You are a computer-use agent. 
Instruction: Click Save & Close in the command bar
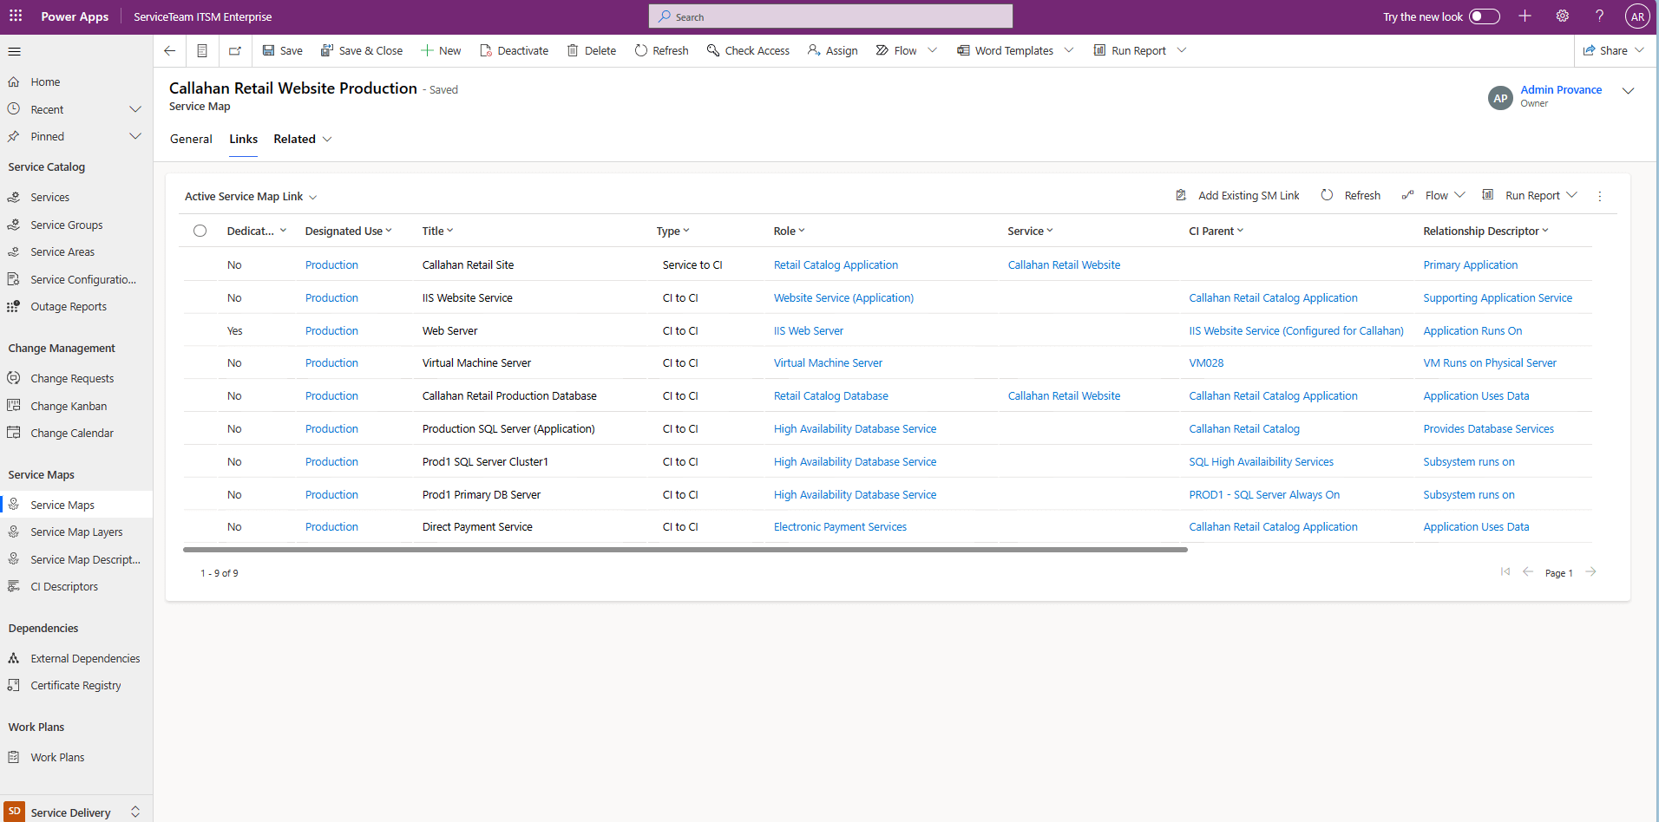click(362, 50)
